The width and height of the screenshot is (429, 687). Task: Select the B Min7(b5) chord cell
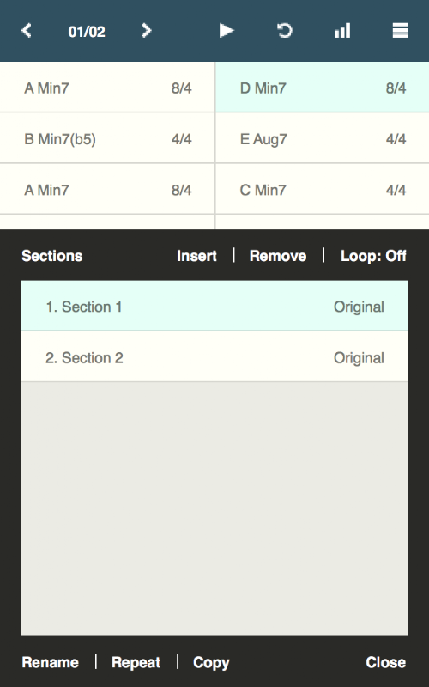107,138
